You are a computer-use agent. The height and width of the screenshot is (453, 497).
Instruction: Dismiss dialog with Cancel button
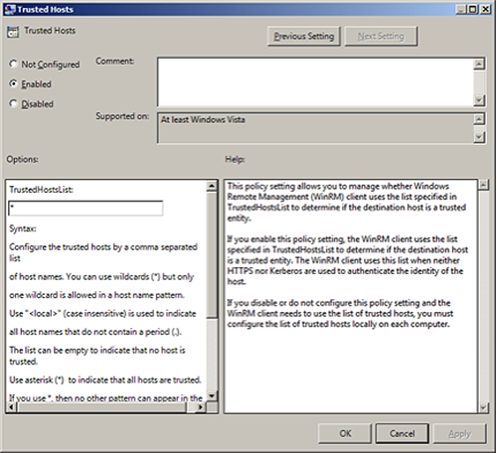click(x=402, y=433)
